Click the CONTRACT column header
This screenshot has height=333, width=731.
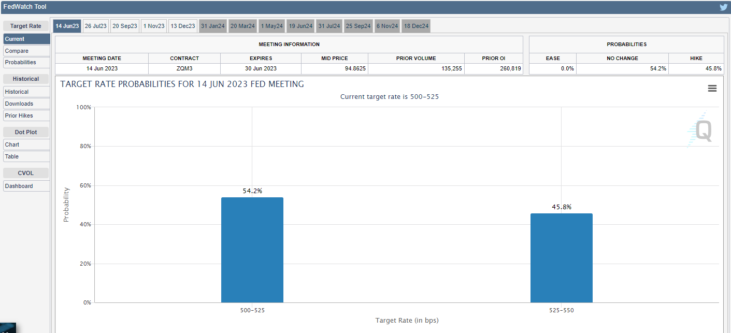184,59
